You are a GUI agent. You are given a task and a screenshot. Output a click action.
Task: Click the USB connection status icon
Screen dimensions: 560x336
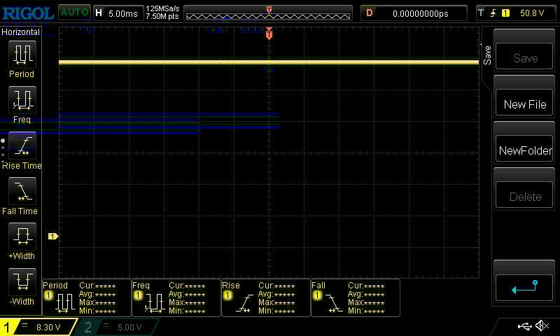pyautogui.click(x=524, y=325)
